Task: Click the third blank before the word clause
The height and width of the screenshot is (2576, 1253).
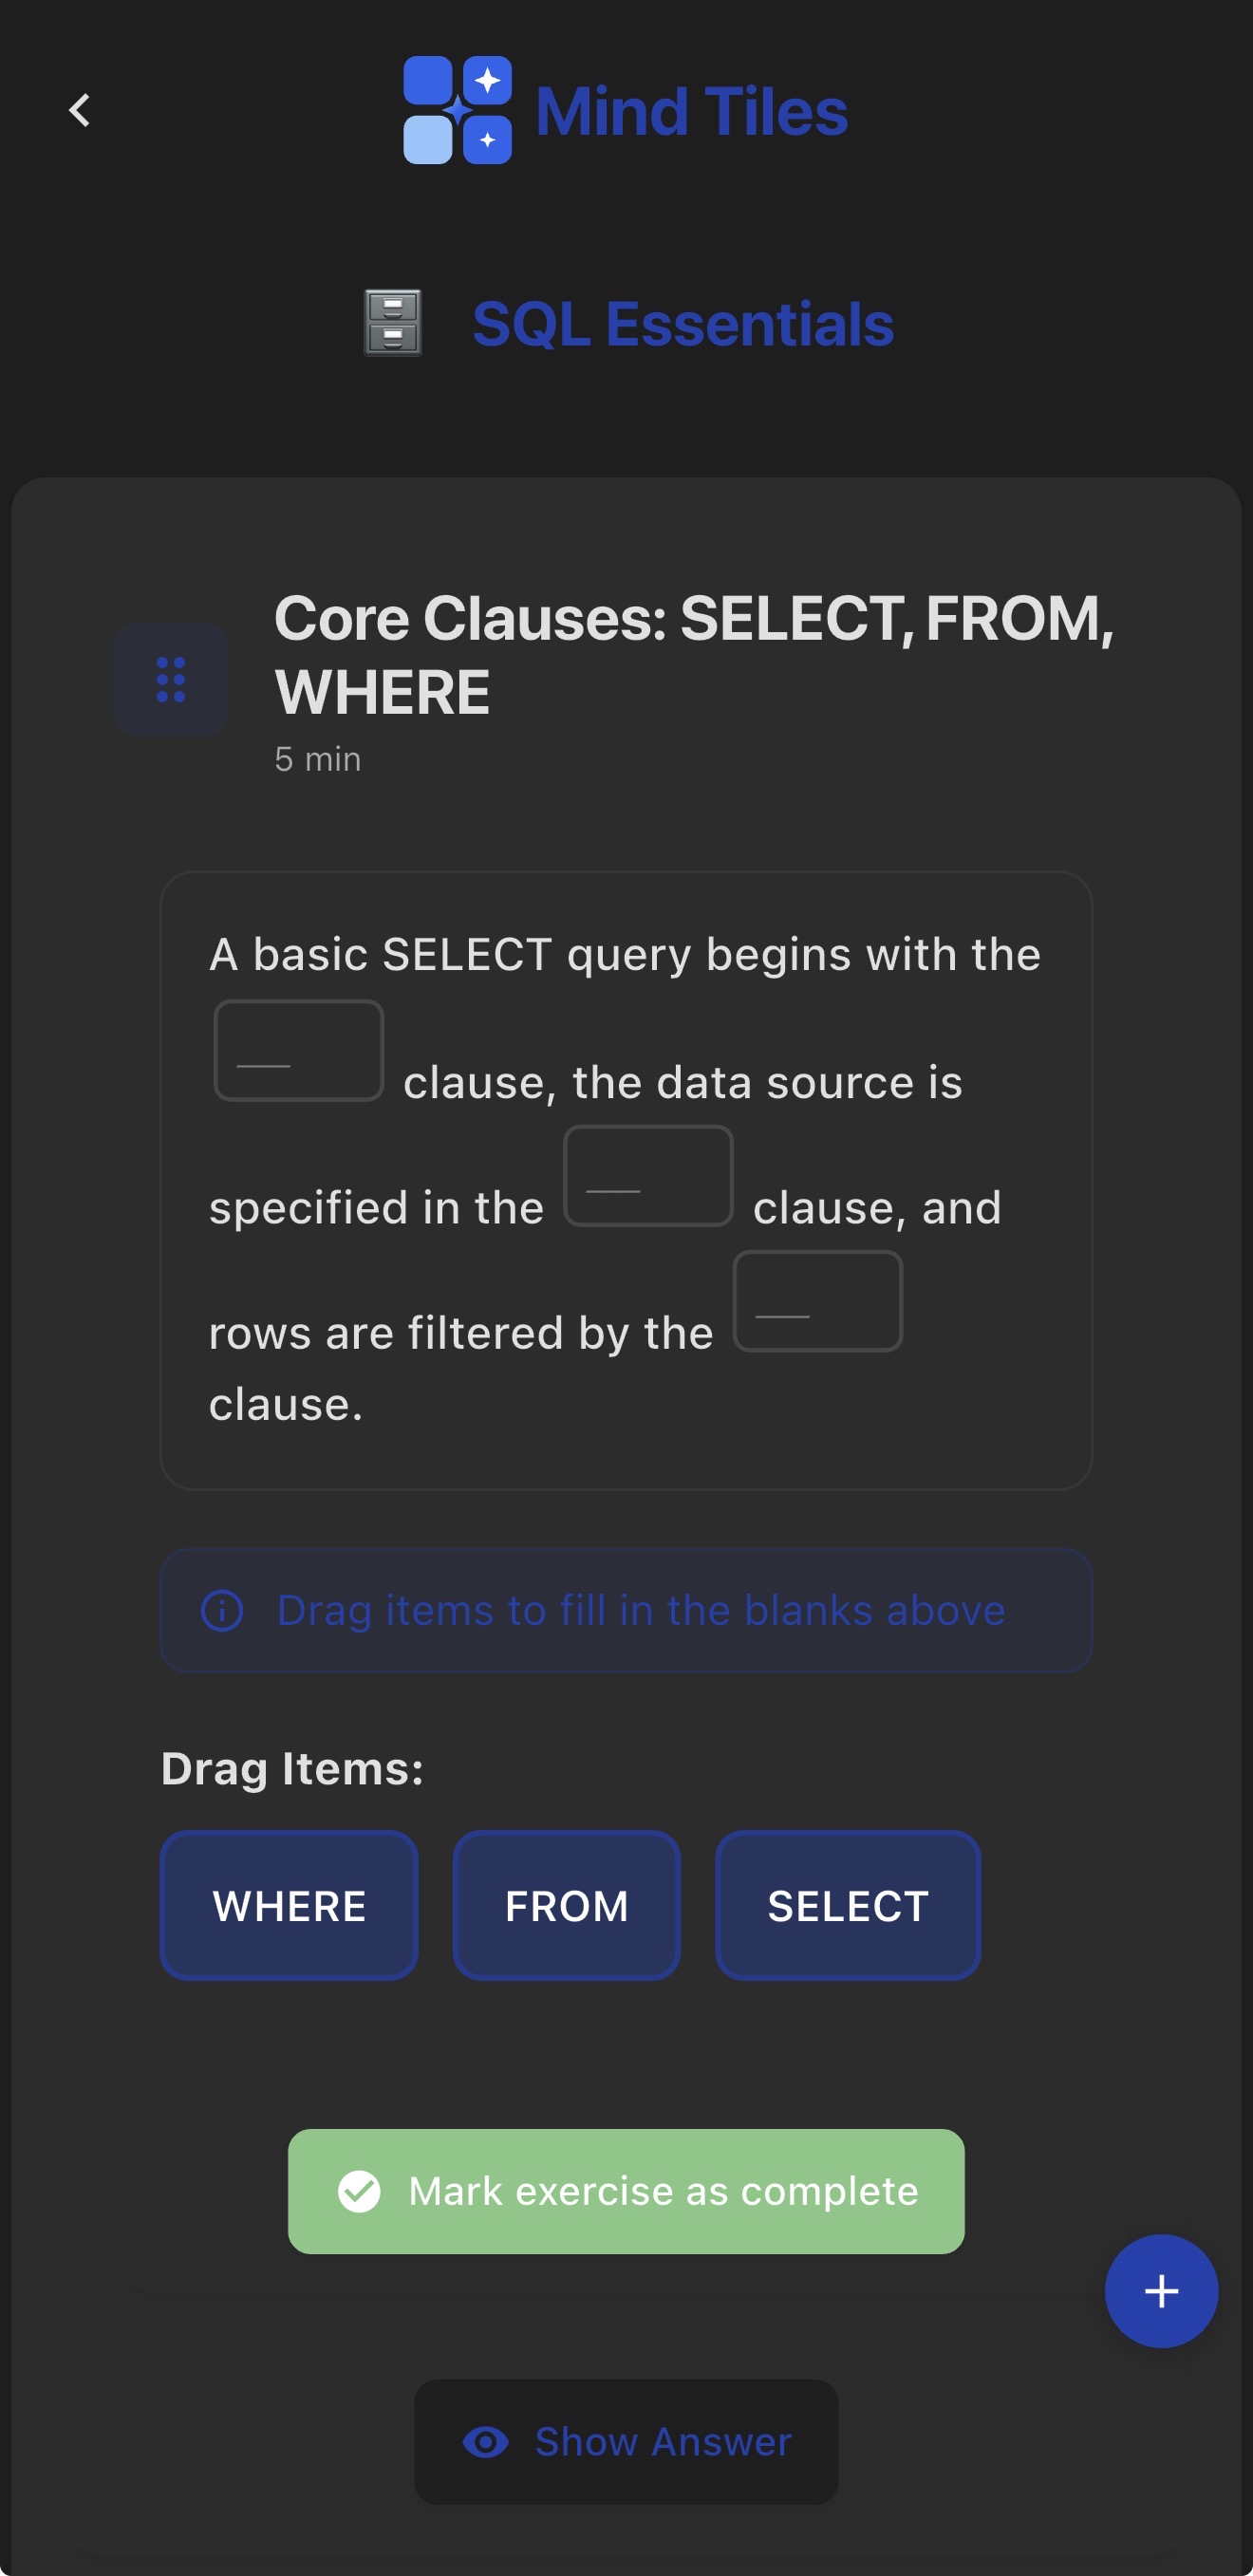Action: (x=818, y=1300)
